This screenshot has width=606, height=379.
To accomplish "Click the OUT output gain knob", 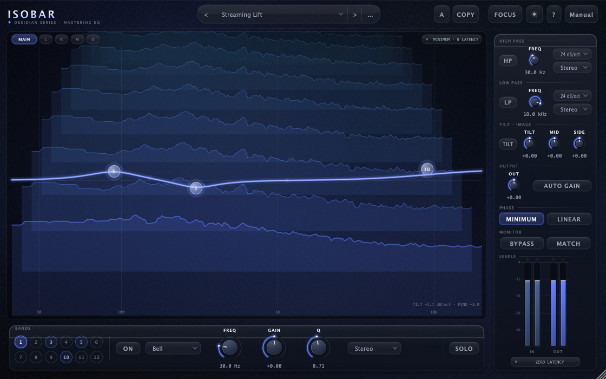I will (x=513, y=185).
